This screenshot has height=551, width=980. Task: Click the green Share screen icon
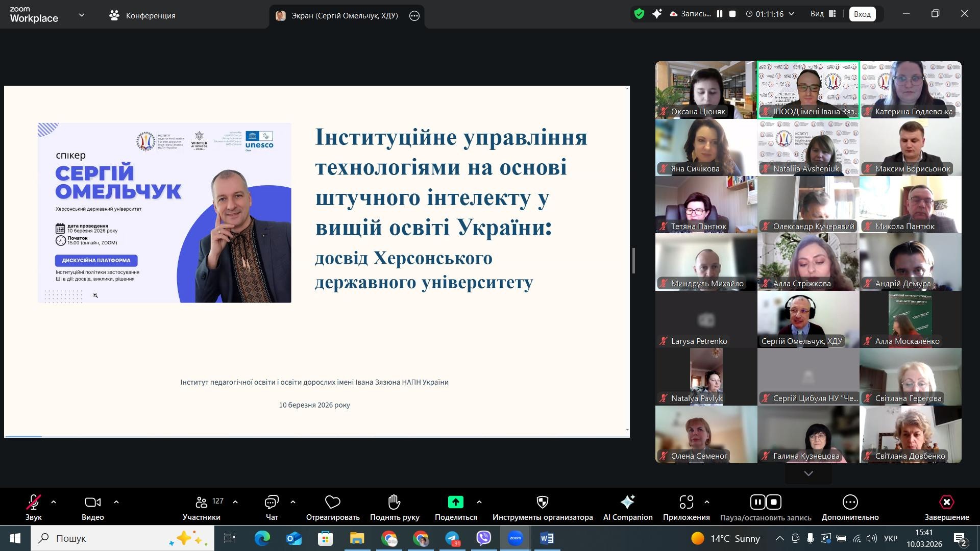point(455,503)
